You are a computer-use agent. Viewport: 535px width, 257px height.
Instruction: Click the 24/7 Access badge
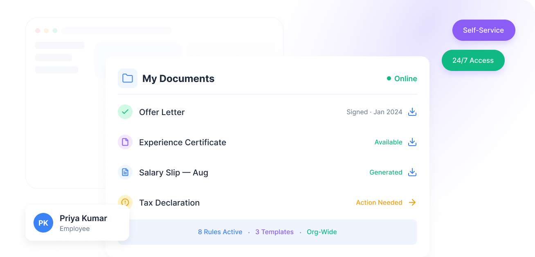pos(473,60)
